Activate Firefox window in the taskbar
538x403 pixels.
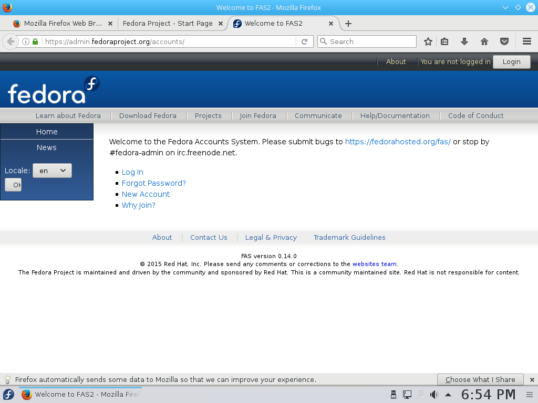point(80,395)
